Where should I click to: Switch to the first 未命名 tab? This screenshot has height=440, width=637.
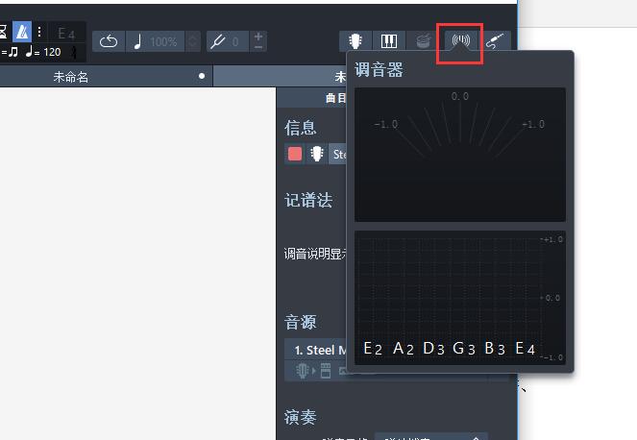click(x=71, y=77)
